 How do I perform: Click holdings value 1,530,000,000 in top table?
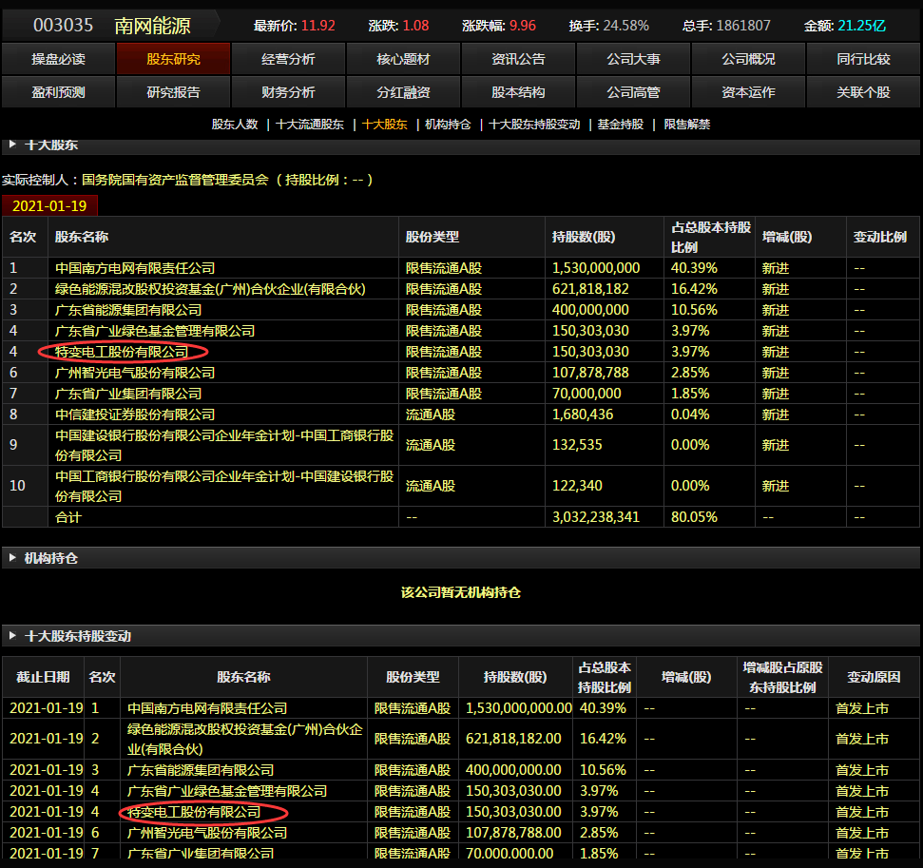coord(596,268)
